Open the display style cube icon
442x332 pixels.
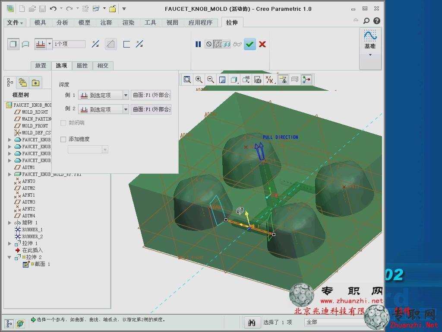(x=234, y=80)
